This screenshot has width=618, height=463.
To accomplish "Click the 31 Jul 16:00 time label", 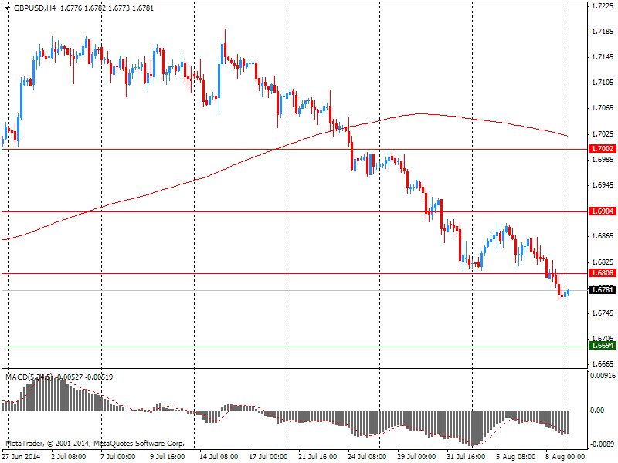I will pyautogui.click(x=466, y=457).
